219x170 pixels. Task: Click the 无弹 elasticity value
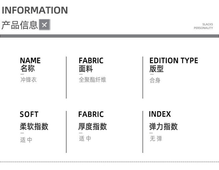(156, 139)
